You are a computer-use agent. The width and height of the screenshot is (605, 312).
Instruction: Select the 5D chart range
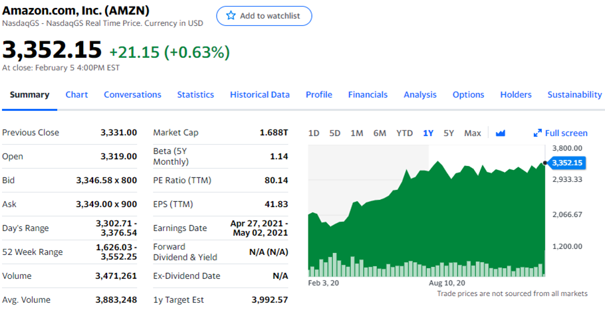coord(335,133)
